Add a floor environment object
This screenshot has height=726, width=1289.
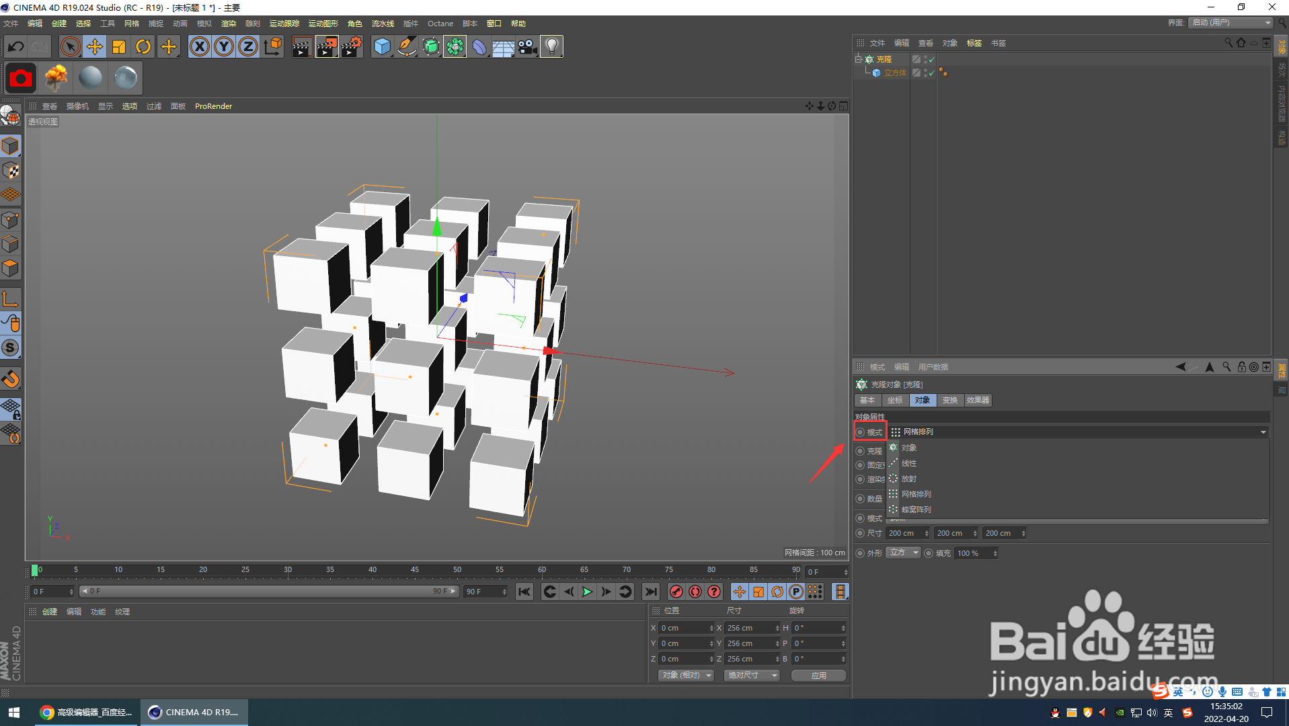503,46
